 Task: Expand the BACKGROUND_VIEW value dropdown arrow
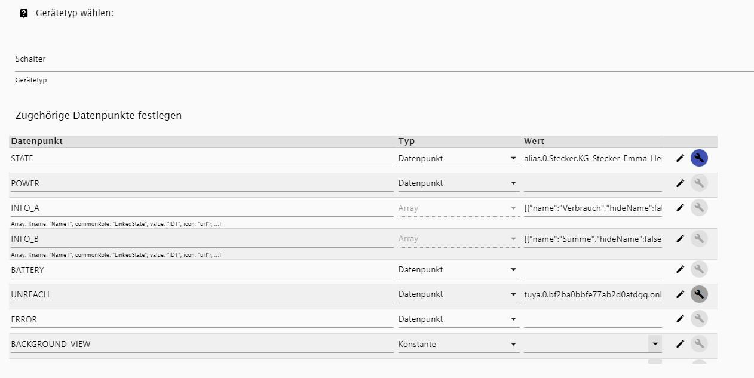click(x=655, y=344)
